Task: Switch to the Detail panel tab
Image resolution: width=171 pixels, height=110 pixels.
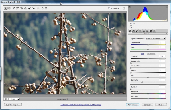Action: 137,31
